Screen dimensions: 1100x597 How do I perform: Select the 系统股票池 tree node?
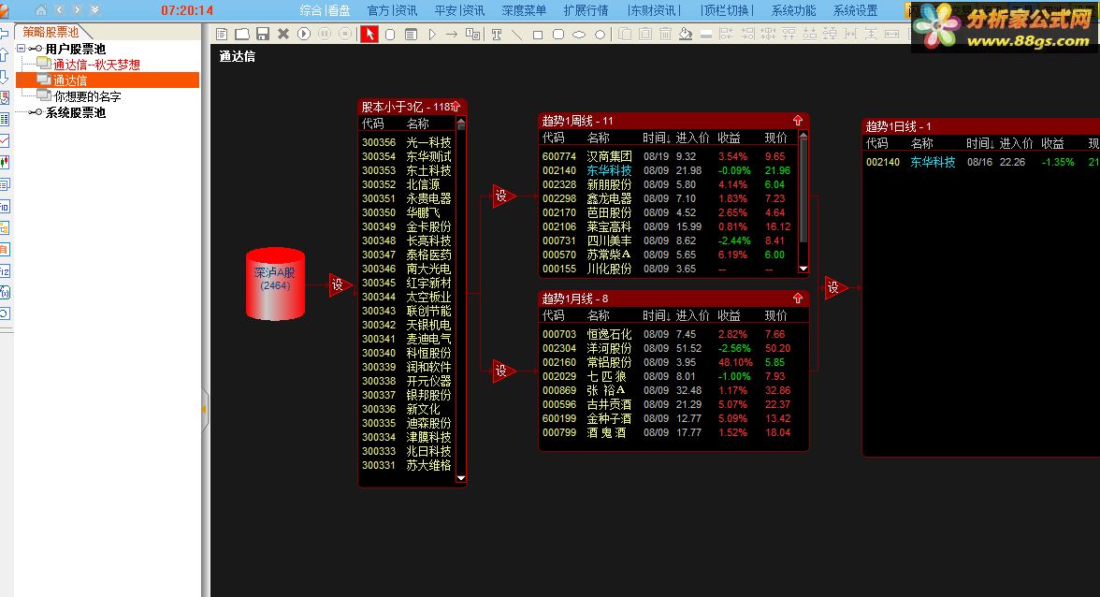click(x=75, y=112)
